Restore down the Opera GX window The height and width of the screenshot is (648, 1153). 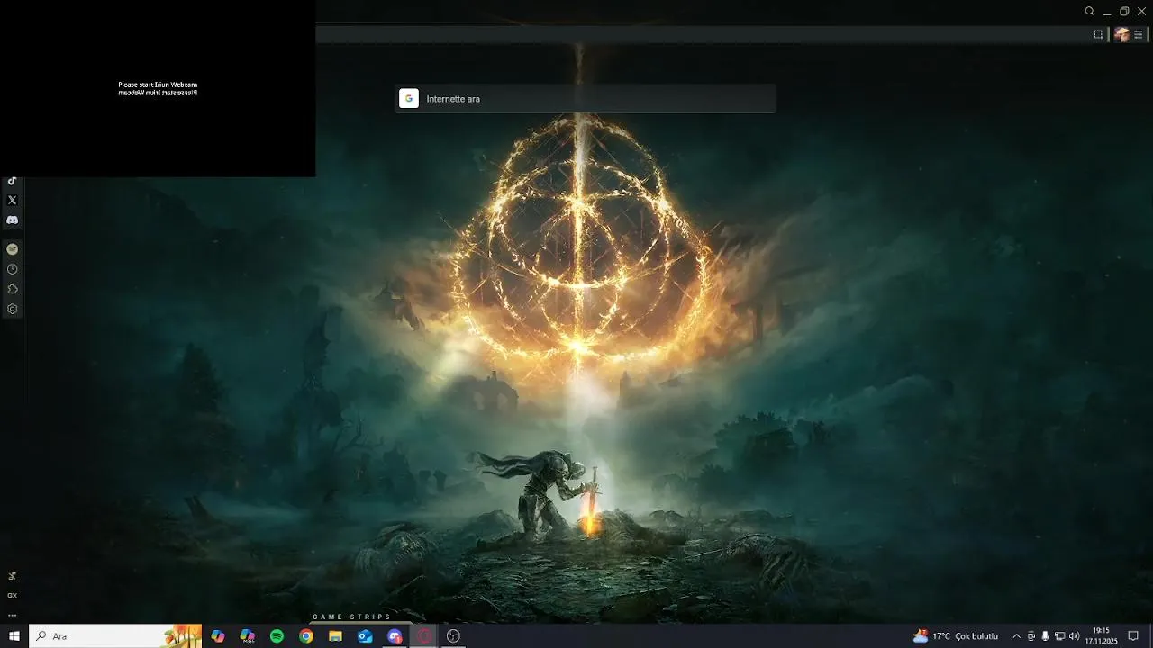pyautogui.click(x=1124, y=11)
